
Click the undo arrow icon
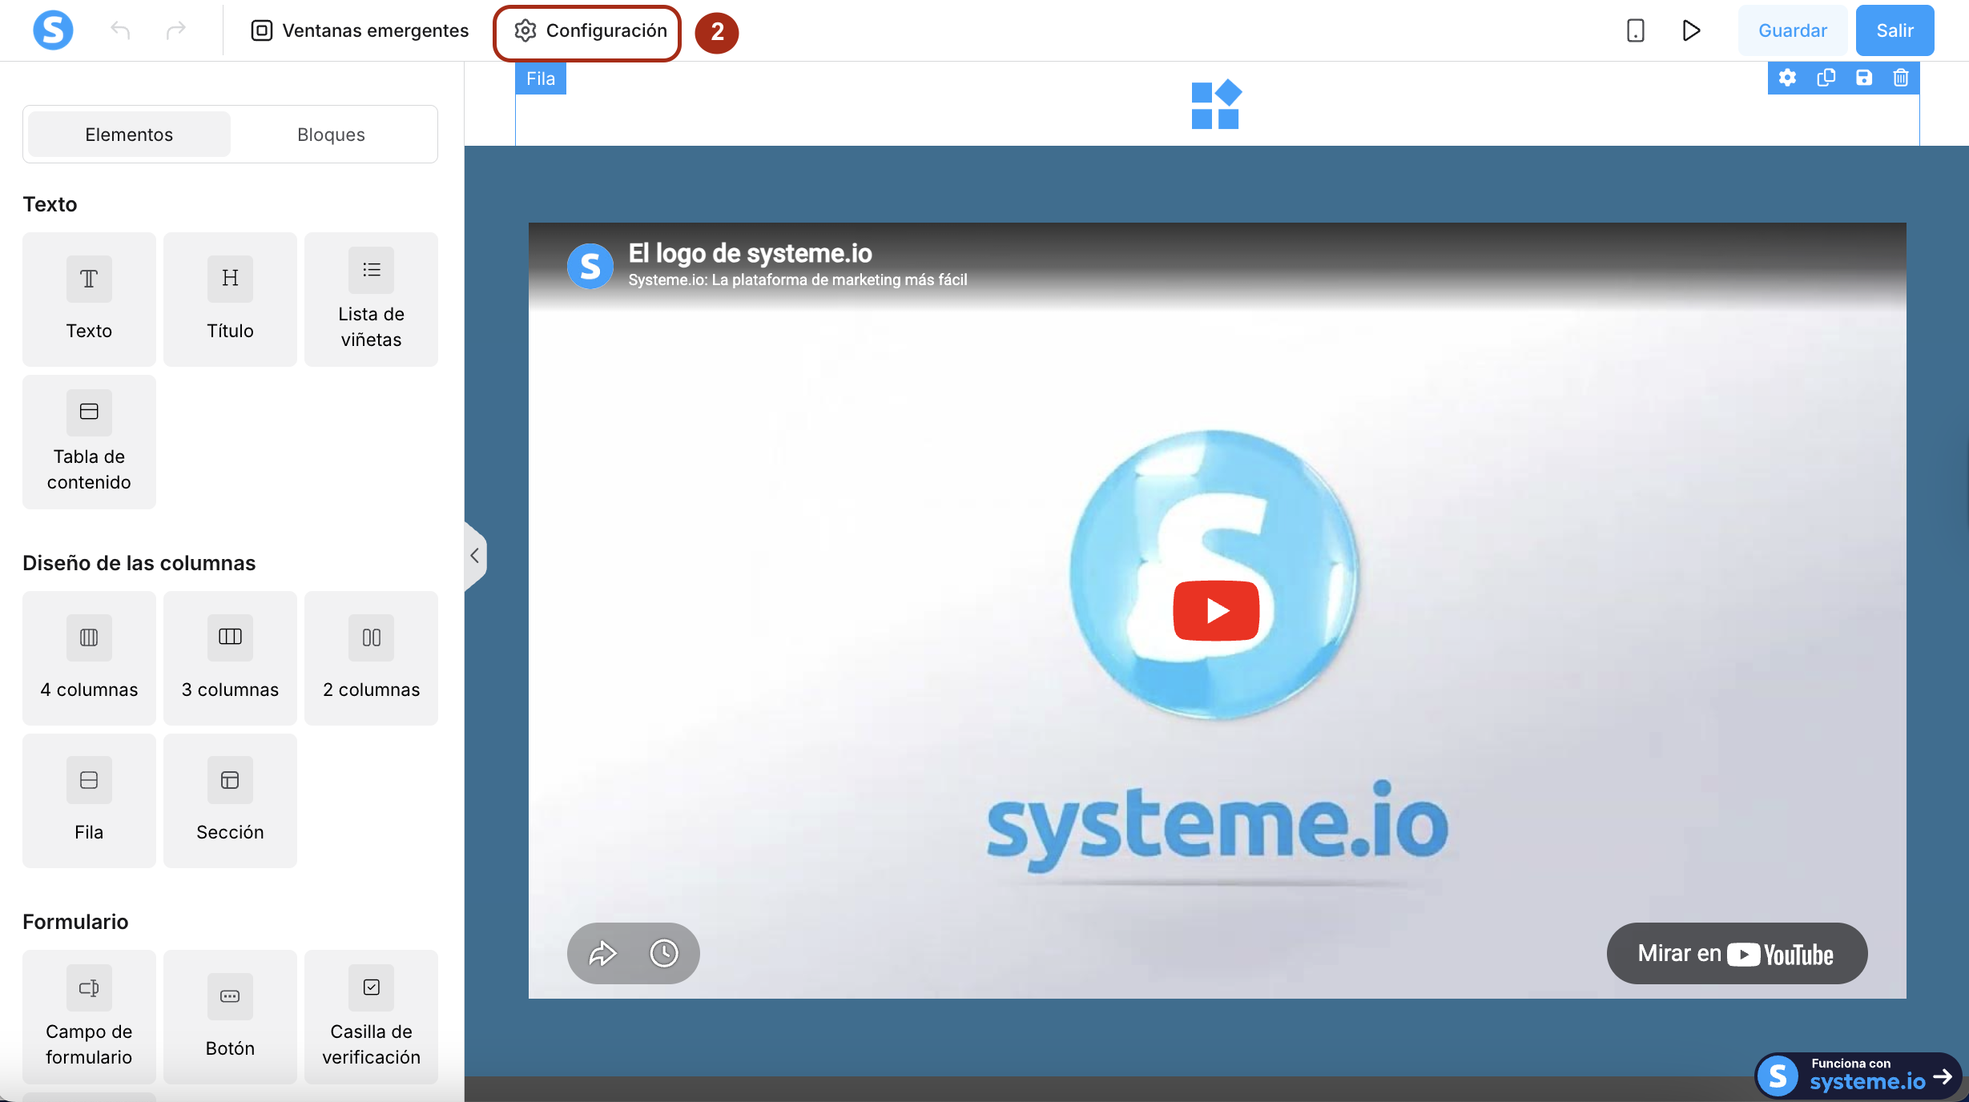(120, 30)
